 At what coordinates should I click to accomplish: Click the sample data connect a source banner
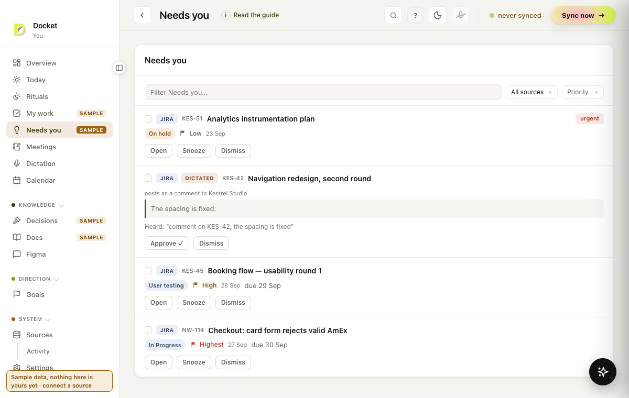tap(59, 381)
